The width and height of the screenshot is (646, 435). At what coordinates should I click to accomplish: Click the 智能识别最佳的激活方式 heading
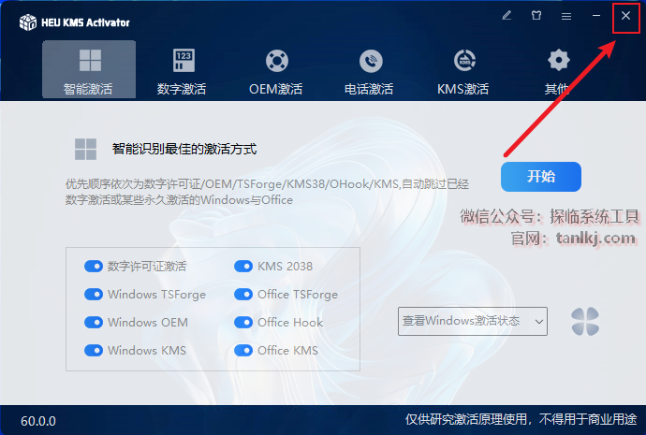[184, 149]
